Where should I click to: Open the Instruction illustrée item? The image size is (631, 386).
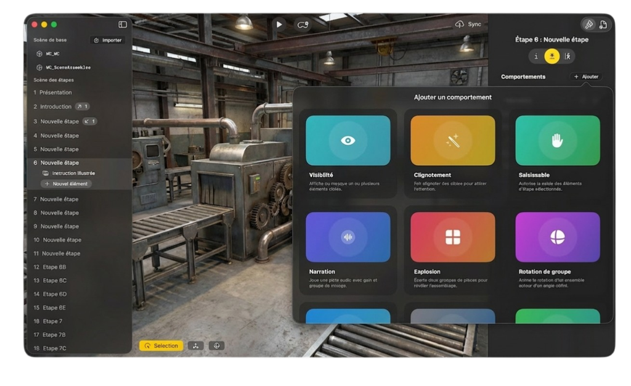tap(73, 173)
